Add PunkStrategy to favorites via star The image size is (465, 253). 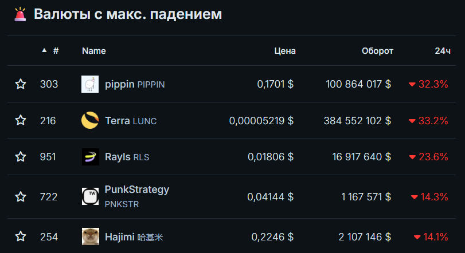tap(21, 197)
